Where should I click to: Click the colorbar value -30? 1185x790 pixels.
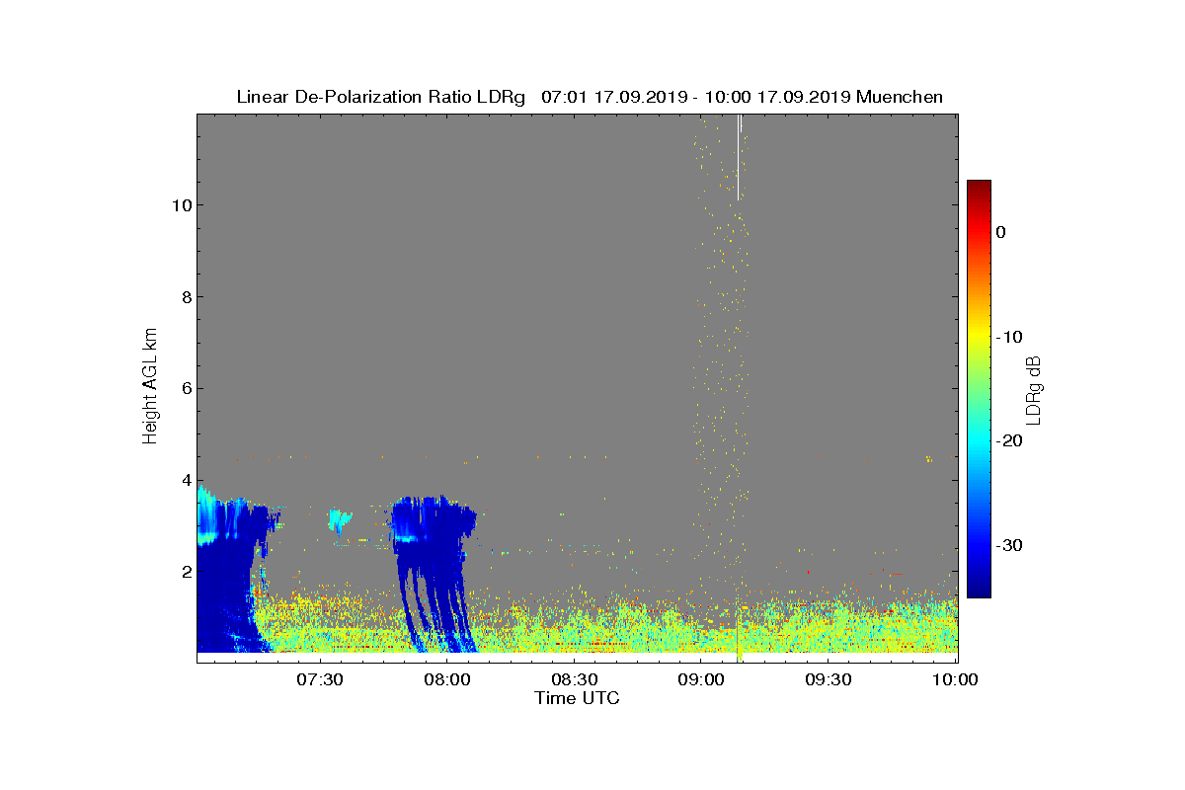1008,546
